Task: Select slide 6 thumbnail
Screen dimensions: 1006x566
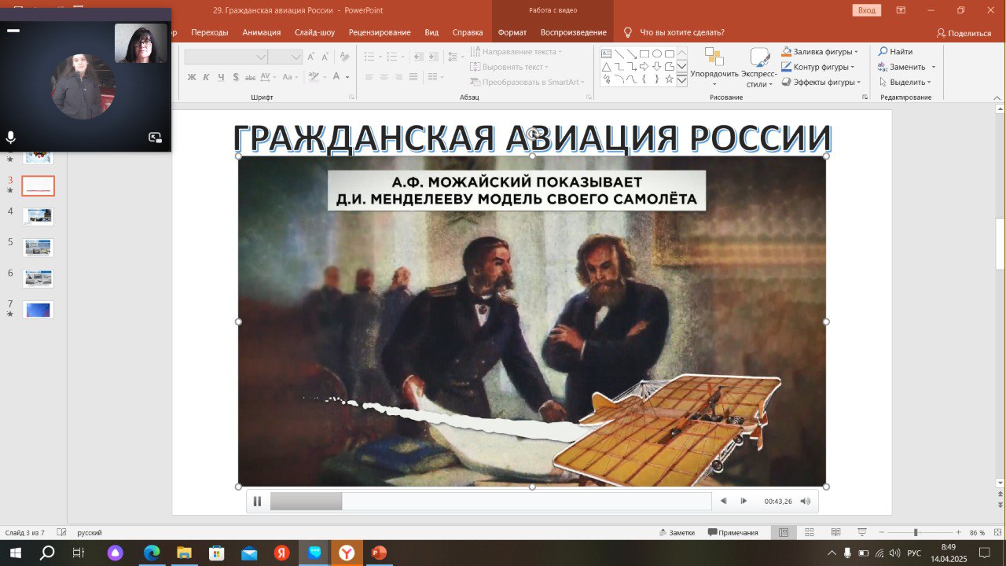Action: (38, 277)
